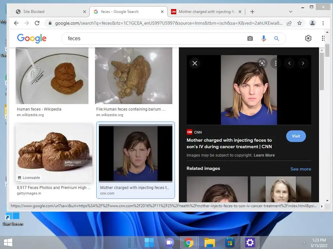Image resolution: width=333 pixels, height=249 pixels.
Task: Open the barium feces Wikipedia thumbnail
Action: (x=134, y=76)
